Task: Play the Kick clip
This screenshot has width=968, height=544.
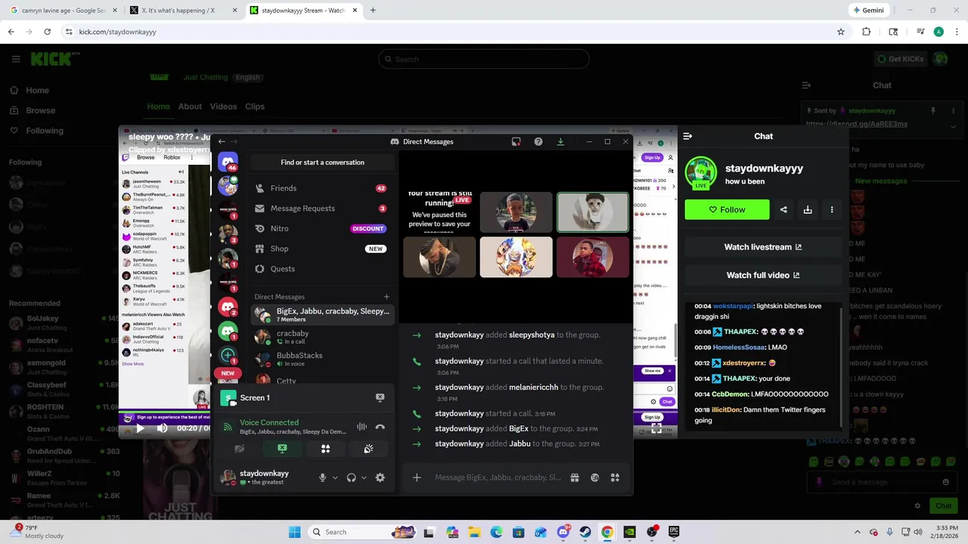Action: (x=140, y=428)
